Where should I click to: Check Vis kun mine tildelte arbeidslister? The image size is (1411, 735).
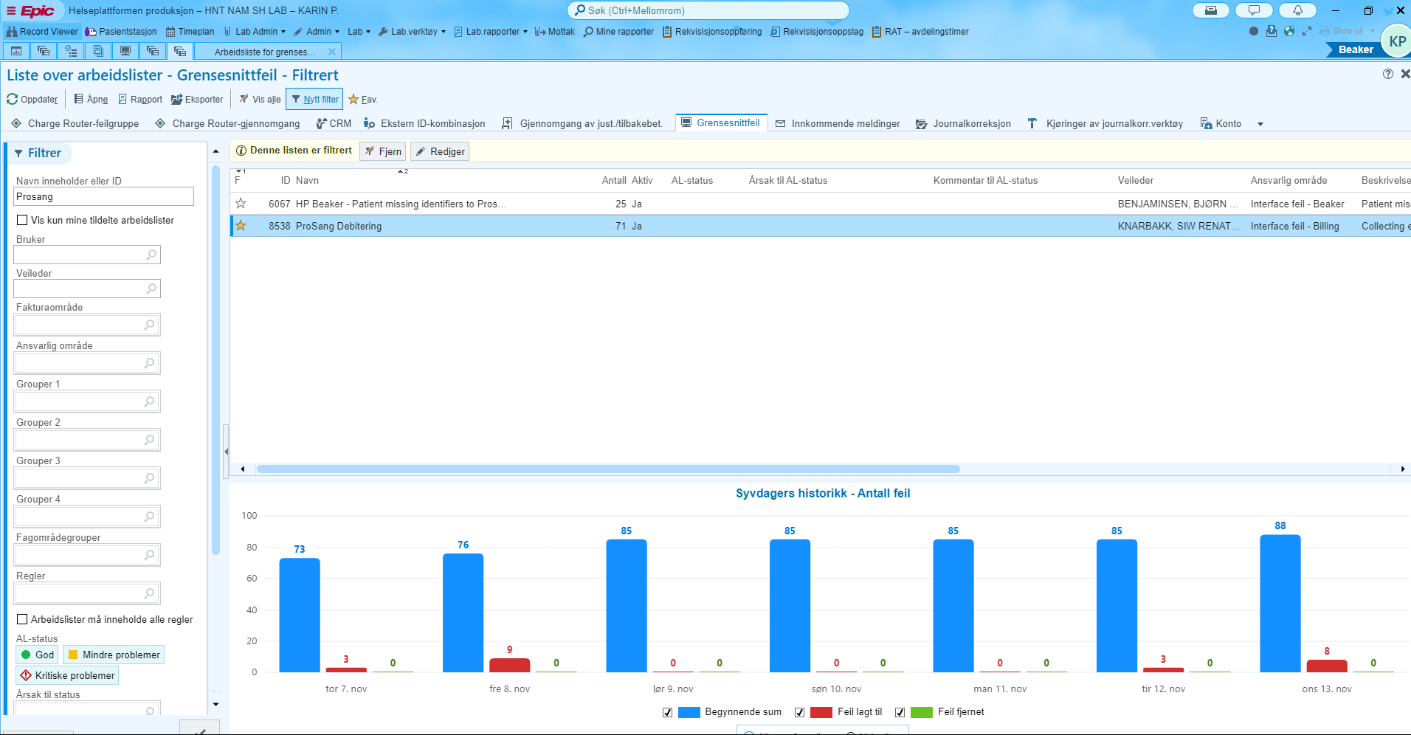pyautogui.click(x=22, y=220)
